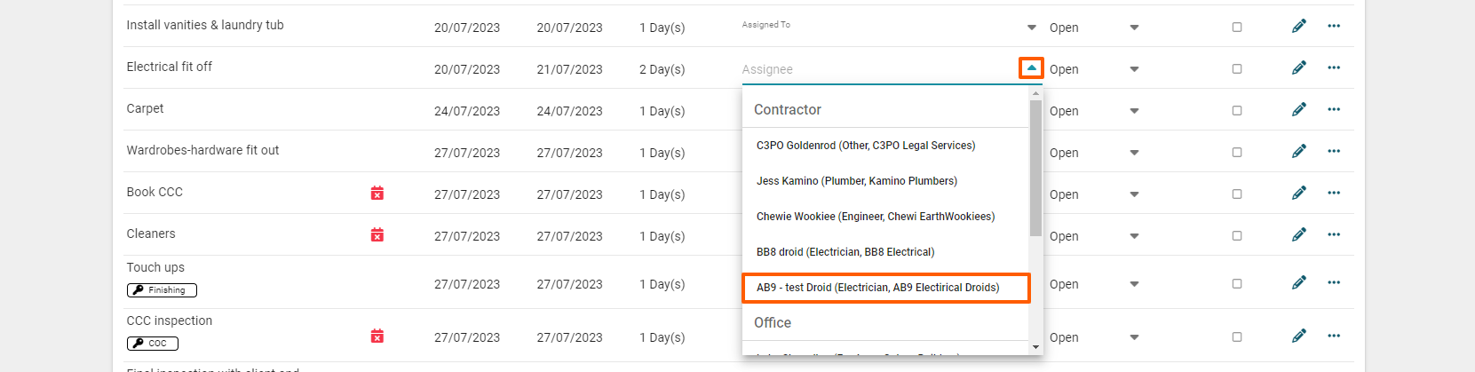This screenshot has width=1475, height=372.
Task: Tick the checkbox for Wardrobes-hardware fit out
Action: point(1236,153)
